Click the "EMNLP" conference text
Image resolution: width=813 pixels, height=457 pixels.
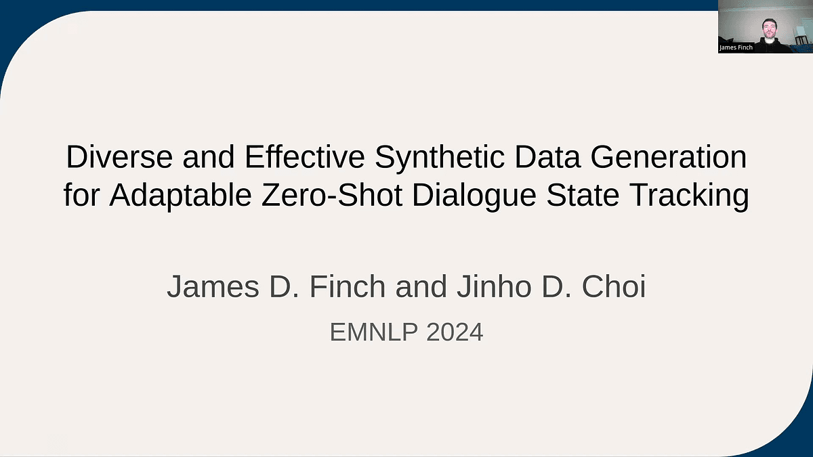(374, 332)
